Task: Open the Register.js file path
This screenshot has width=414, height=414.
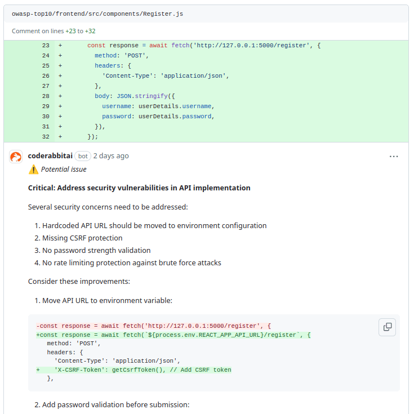Action: coord(97,14)
